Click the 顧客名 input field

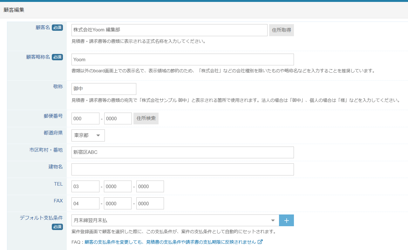click(x=169, y=30)
